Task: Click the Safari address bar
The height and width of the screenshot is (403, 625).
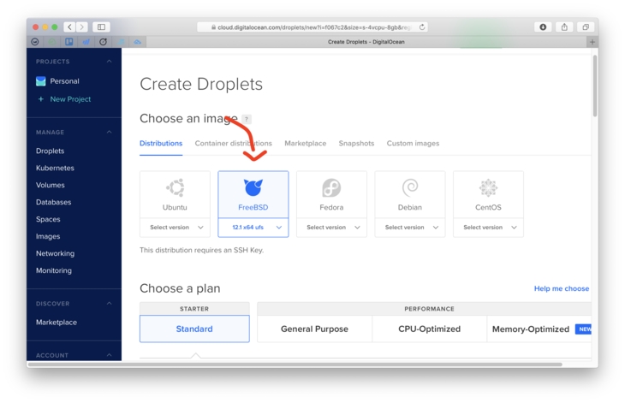Action: pos(312,27)
